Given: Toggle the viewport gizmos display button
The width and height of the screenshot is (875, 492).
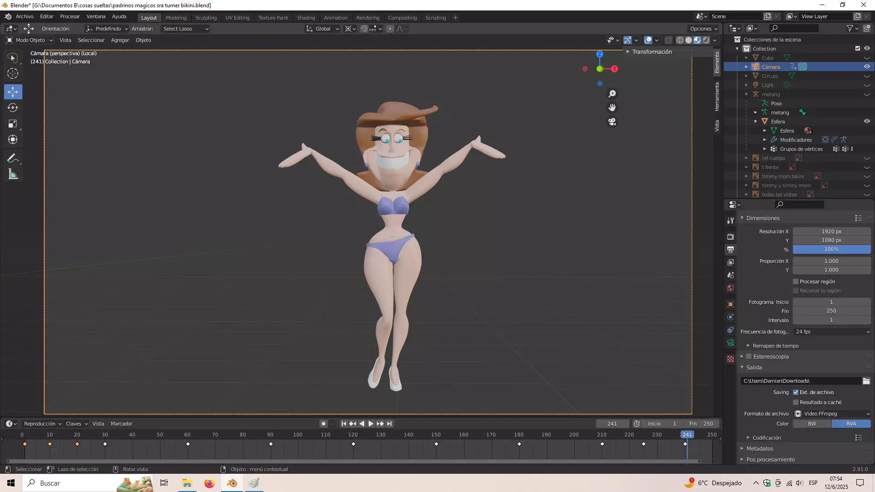Looking at the screenshot, I should coord(628,40).
